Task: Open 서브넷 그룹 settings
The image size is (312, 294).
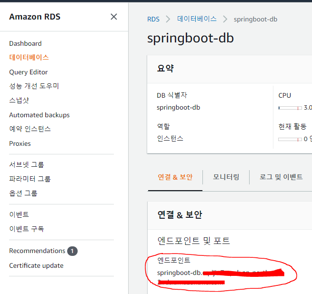Action: pyautogui.click(x=27, y=164)
